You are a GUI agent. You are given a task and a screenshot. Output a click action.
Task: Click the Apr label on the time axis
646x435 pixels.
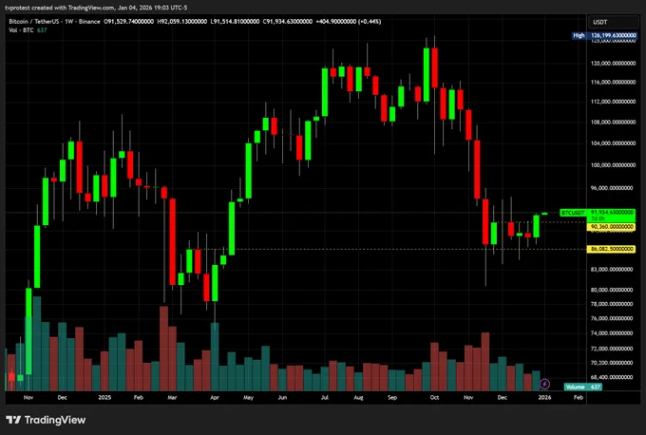click(215, 398)
